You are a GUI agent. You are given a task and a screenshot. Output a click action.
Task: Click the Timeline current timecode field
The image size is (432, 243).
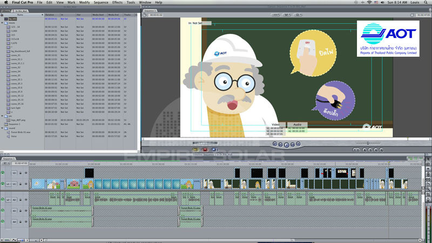(20, 164)
